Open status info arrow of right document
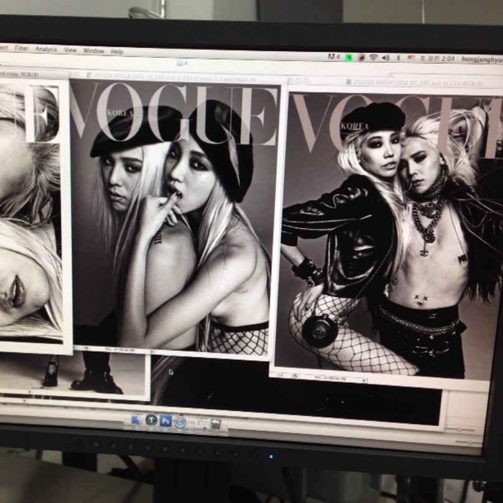The width and height of the screenshot is (503, 503). (364, 381)
